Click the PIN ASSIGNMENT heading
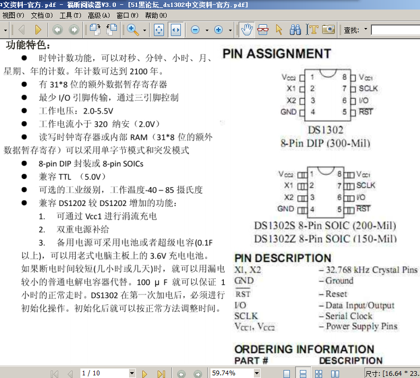 click(277, 53)
